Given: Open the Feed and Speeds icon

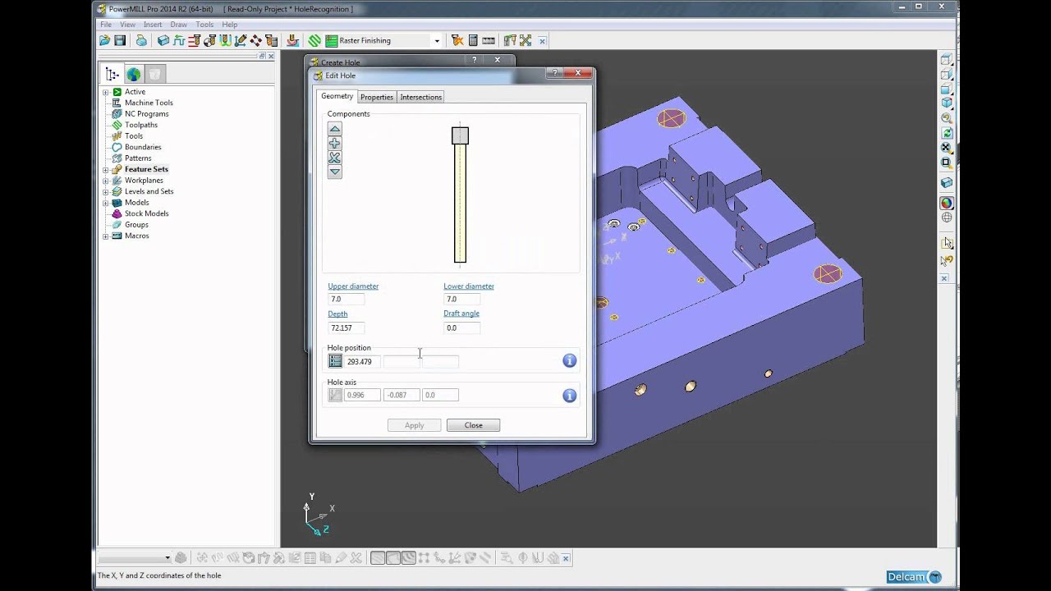Looking at the screenshot, I should (x=179, y=40).
